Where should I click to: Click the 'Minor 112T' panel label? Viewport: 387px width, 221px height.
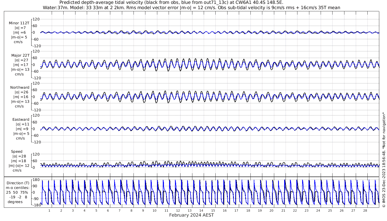[x=19, y=23]
